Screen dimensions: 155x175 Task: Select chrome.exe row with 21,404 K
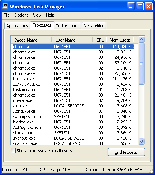pyautogui.click(x=73, y=95)
